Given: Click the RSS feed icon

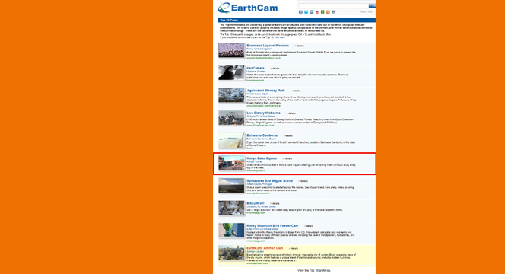Looking at the screenshot, I should 328,12.
